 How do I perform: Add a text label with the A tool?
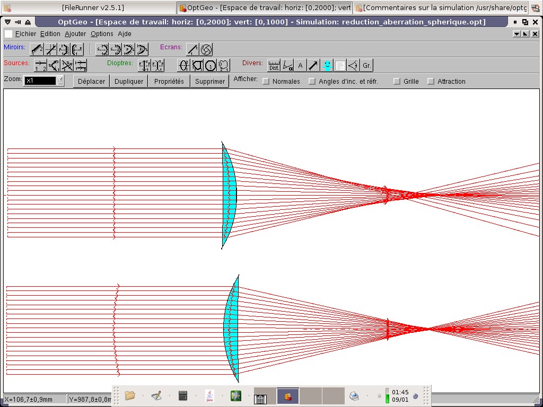301,66
